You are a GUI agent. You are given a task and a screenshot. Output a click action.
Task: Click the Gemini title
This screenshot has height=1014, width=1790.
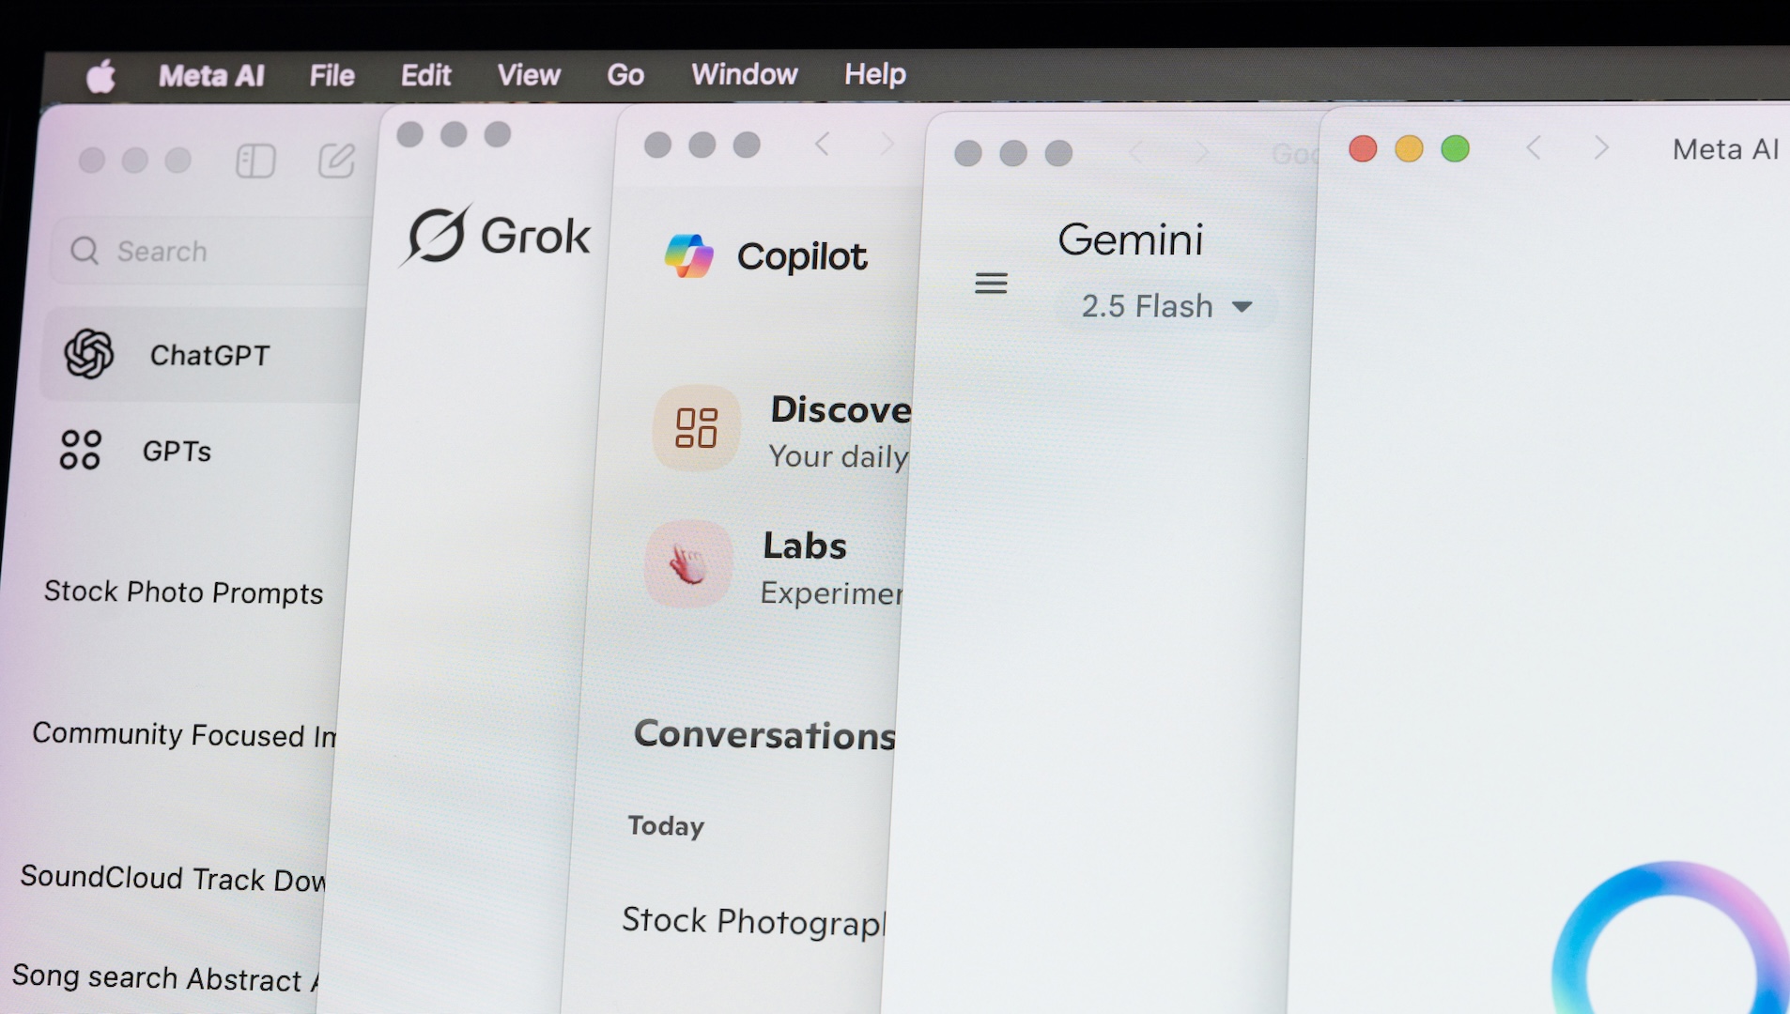coord(1131,239)
